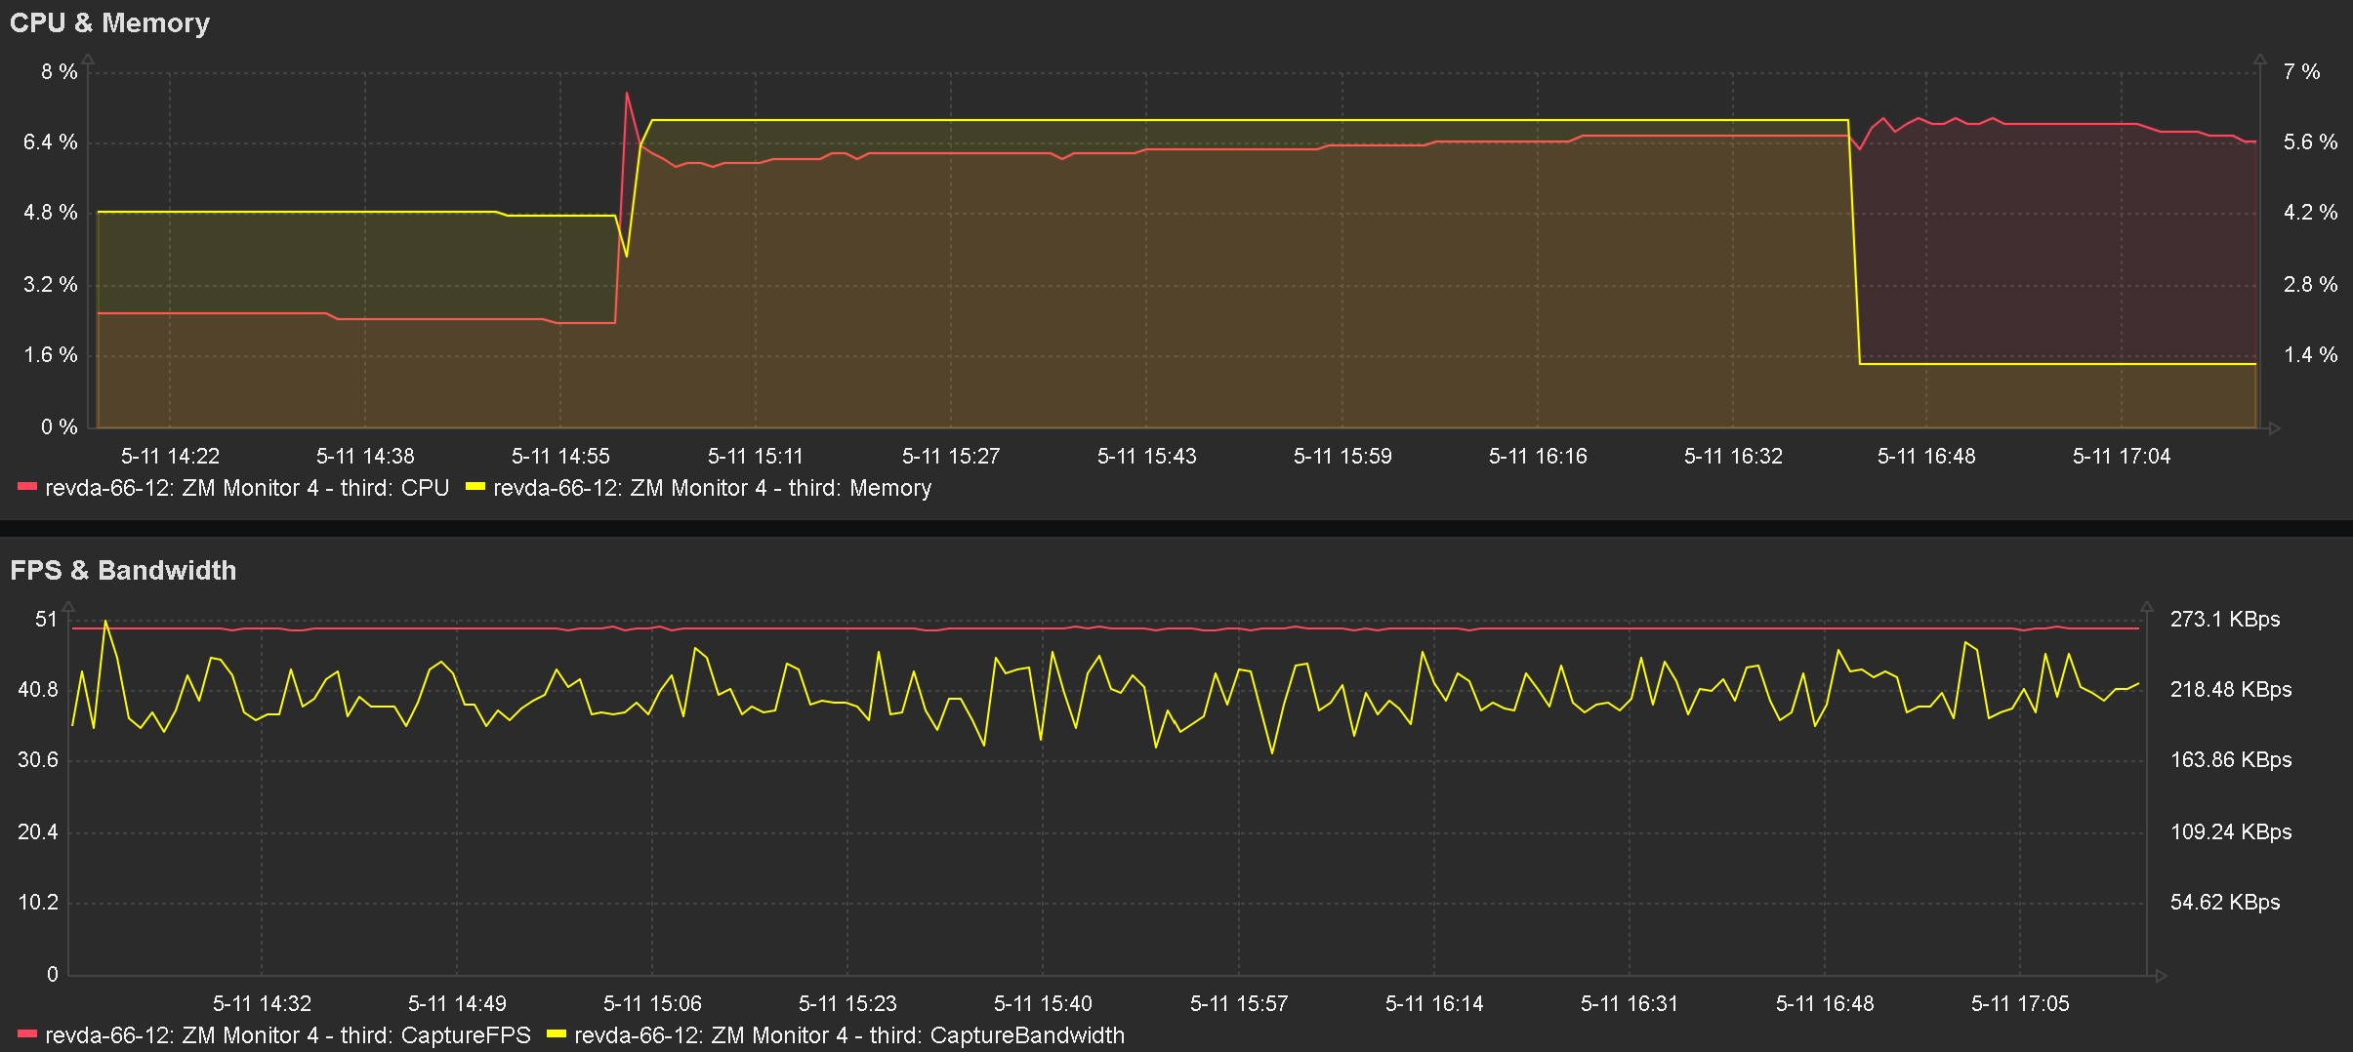The image size is (2353, 1052).
Task: Click the 10.2 FPS axis label
Action: [x=38, y=903]
